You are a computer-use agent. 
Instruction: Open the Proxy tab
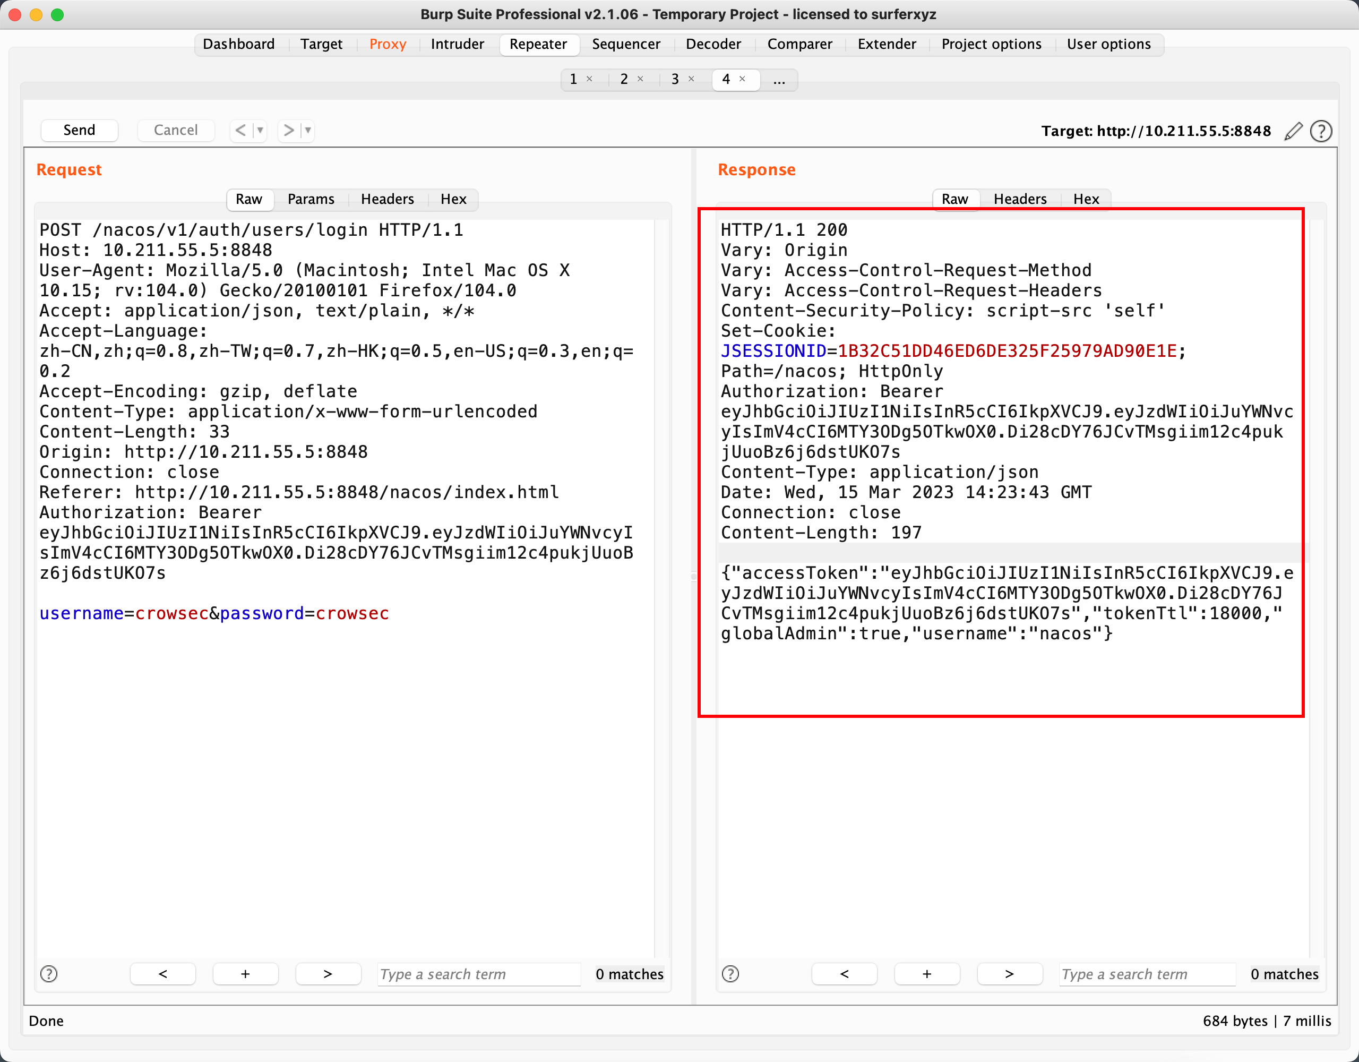(388, 44)
